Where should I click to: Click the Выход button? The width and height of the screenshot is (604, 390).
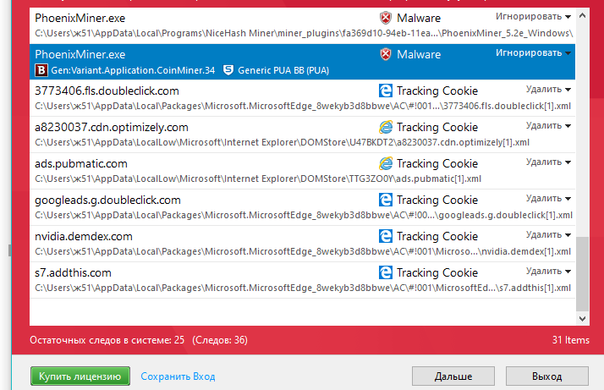pyautogui.click(x=547, y=376)
